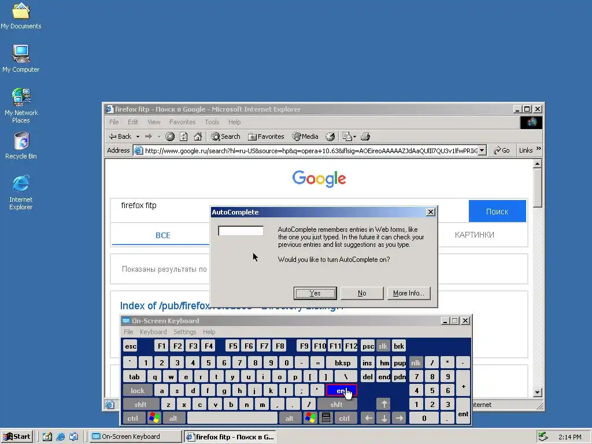Click the Google logo

319,179
